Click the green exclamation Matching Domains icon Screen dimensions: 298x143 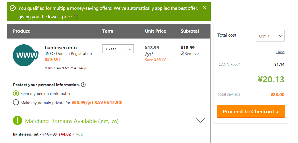tap(18, 120)
